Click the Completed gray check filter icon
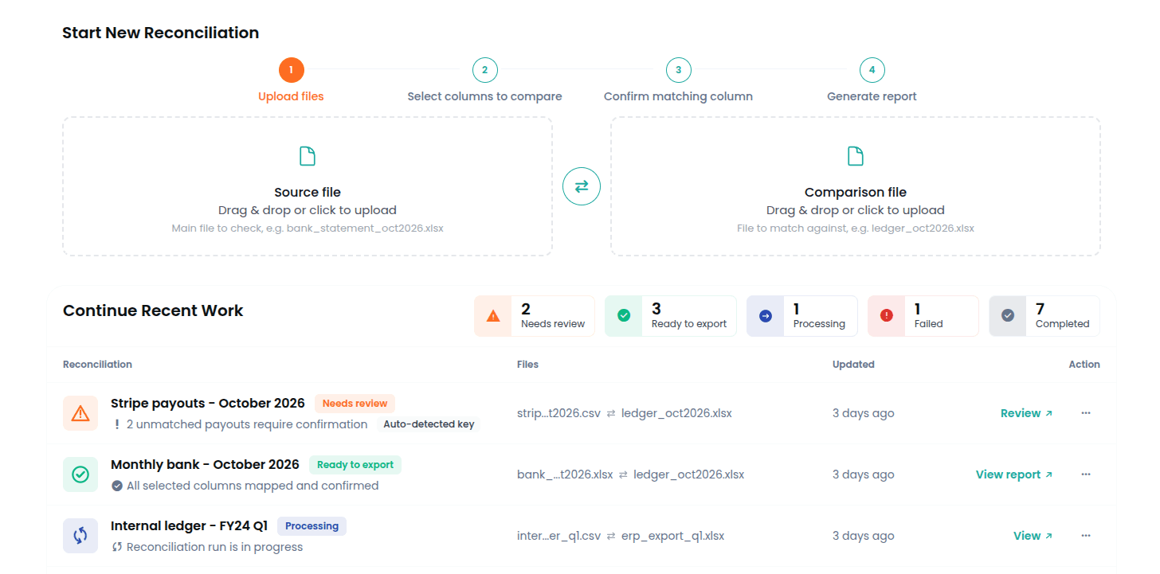 (1008, 316)
